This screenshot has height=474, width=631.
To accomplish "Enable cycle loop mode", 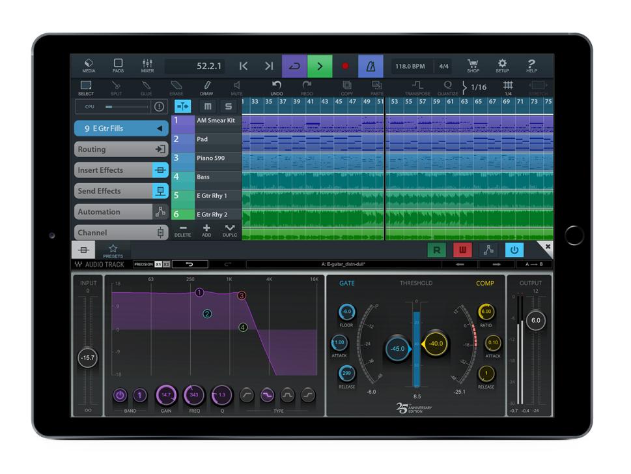I will [x=294, y=67].
